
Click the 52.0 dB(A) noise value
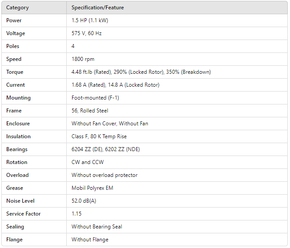pos(84,201)
